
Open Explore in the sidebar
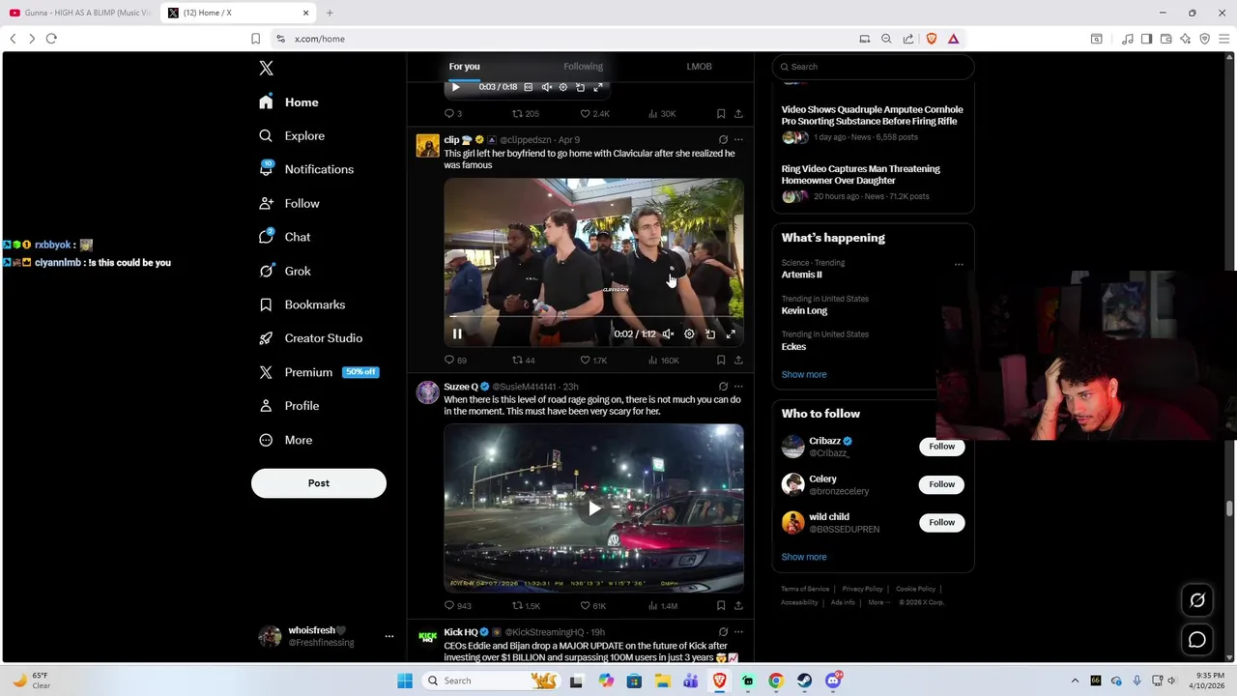tap(293, 136)
